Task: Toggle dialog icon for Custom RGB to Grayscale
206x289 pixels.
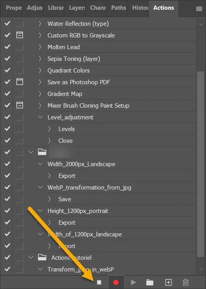Action: [x=20, y=35]
